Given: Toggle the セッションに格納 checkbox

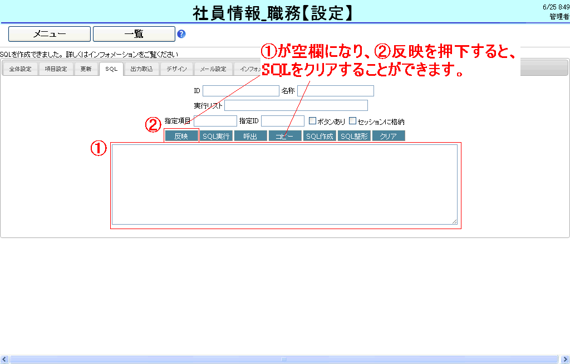Looking at the screenshot, I should click(352, 120).
